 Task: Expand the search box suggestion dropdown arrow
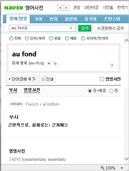tap(71, 28)
